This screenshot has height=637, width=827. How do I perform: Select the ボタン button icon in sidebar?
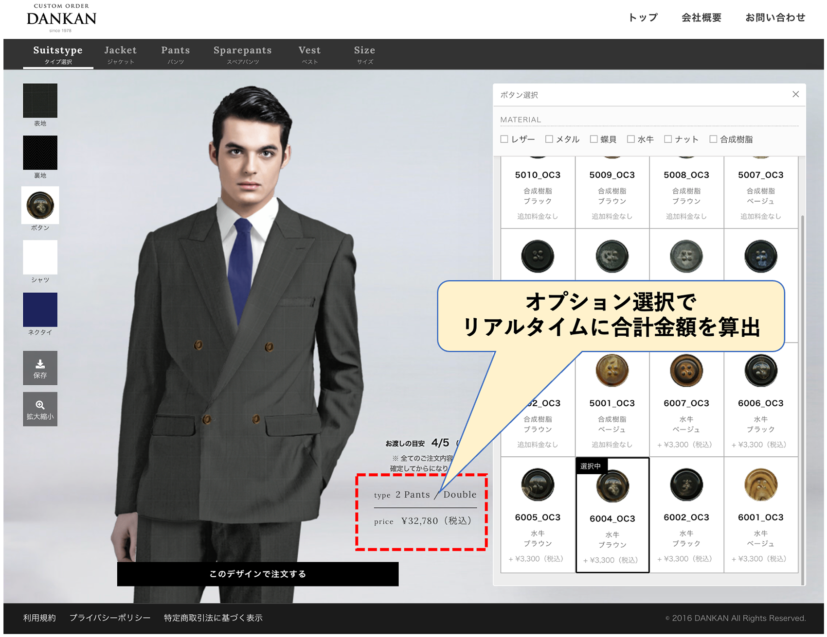(40, 206)
